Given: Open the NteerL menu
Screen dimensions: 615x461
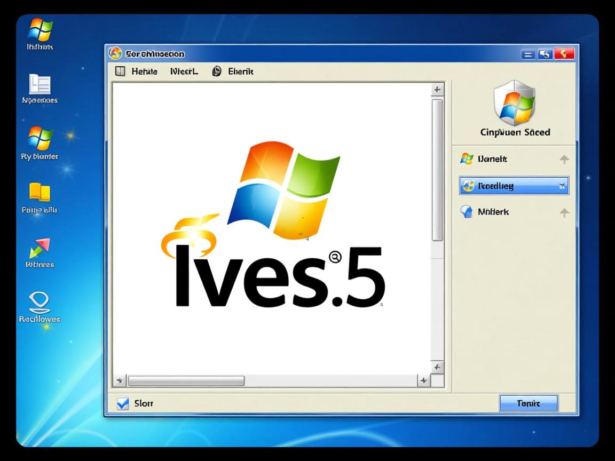Looking at the screenshot, I should (184, 71).
